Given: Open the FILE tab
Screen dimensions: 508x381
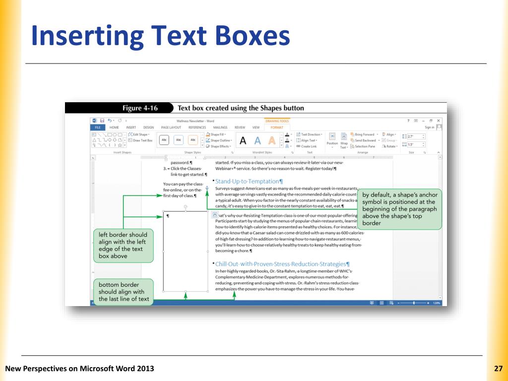Looking at the screenshot, I should (98, 127).
